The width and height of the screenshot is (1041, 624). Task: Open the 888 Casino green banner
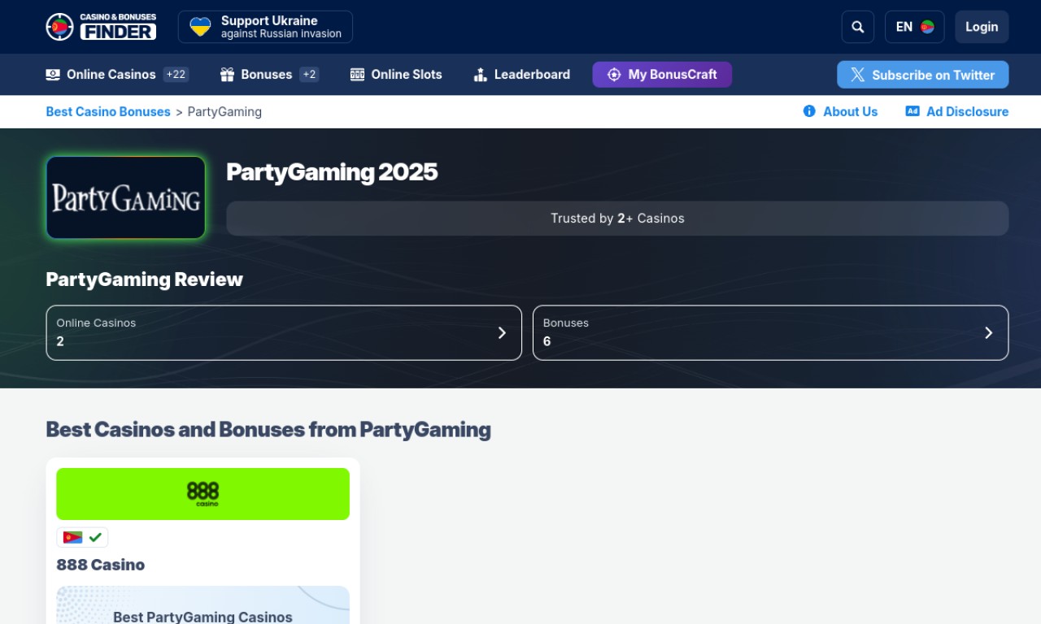click(203, 493)
